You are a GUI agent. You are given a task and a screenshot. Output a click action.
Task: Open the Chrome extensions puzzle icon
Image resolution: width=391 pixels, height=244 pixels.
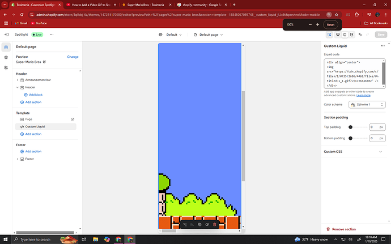[x=356, y=15]
